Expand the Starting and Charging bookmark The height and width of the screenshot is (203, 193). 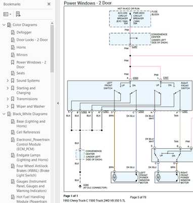[8, 88]
